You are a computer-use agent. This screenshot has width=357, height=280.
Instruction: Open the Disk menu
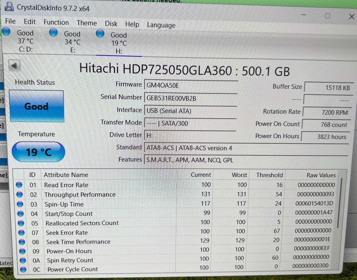coord(111,24)
